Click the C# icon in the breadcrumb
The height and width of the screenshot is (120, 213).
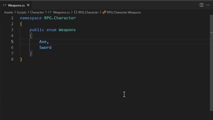point(50,12)
